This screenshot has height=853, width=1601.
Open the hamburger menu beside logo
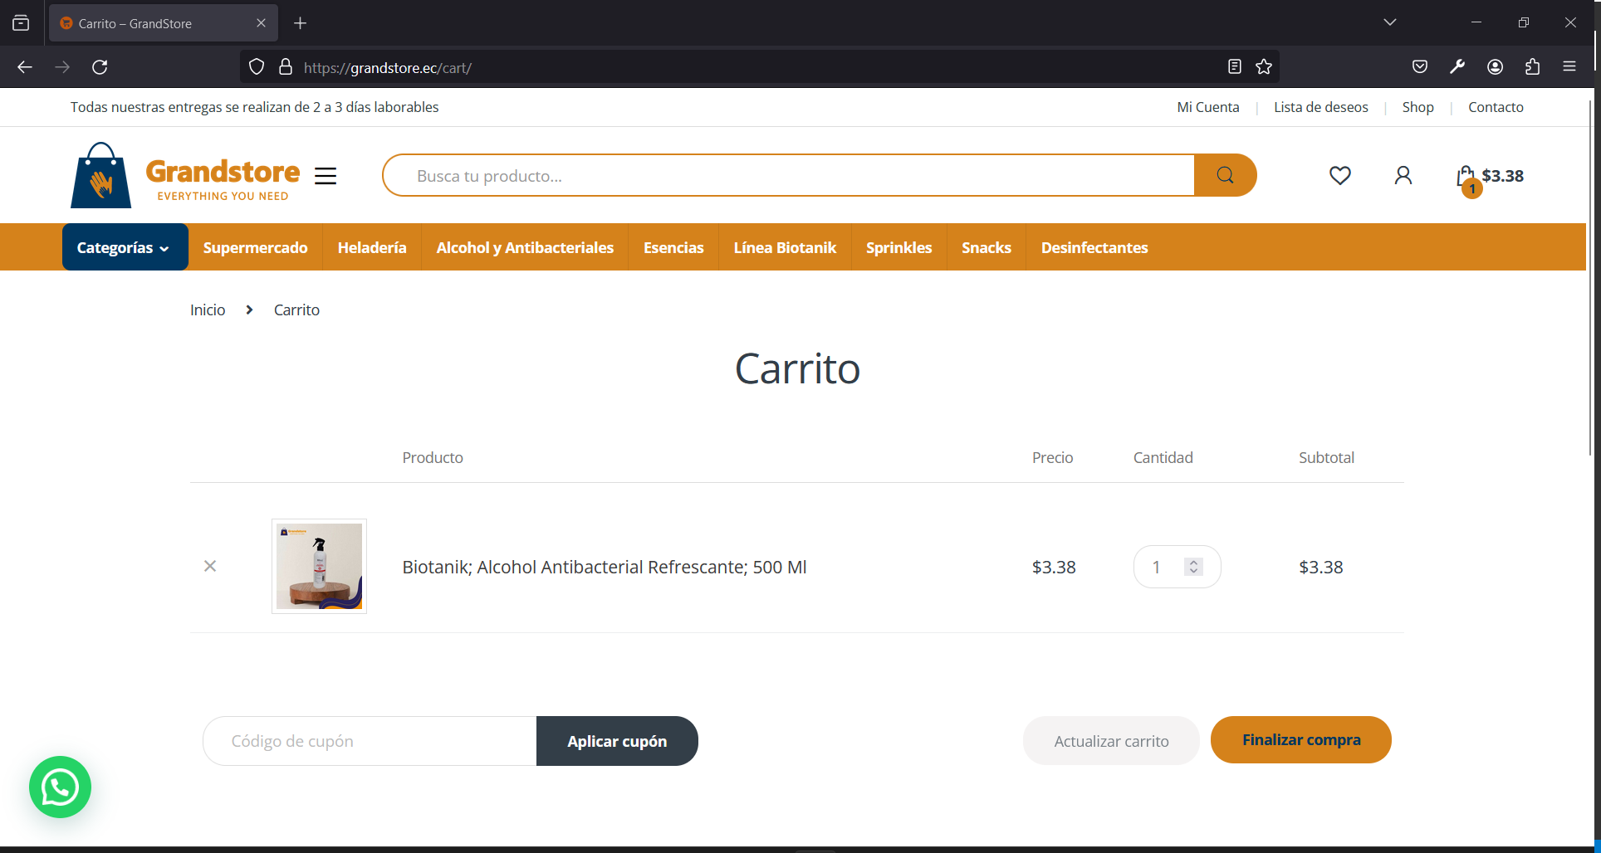[326, 175]
